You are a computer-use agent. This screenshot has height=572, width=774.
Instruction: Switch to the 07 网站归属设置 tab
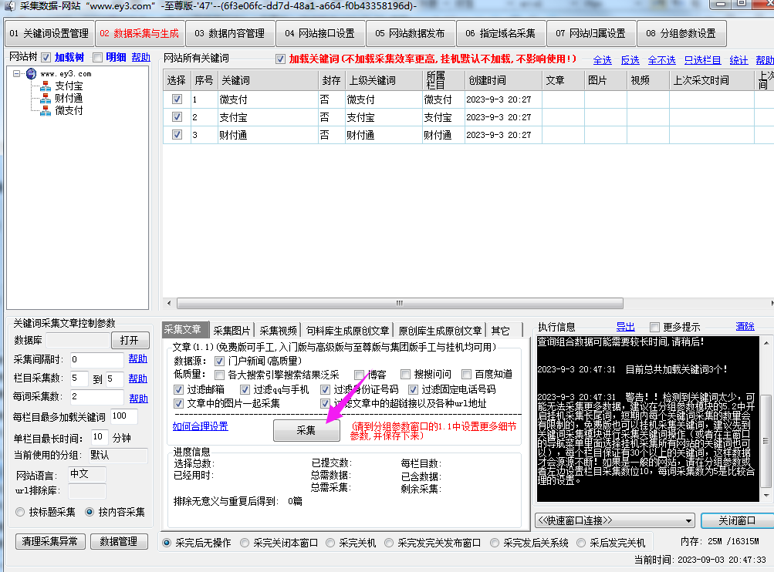tap(591, 33)
